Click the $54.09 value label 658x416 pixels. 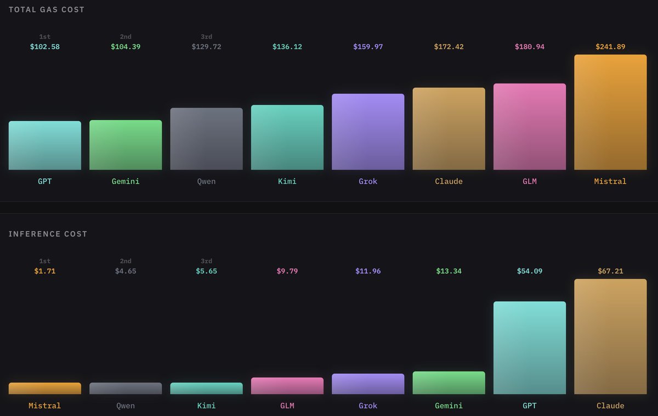[530, 271]
